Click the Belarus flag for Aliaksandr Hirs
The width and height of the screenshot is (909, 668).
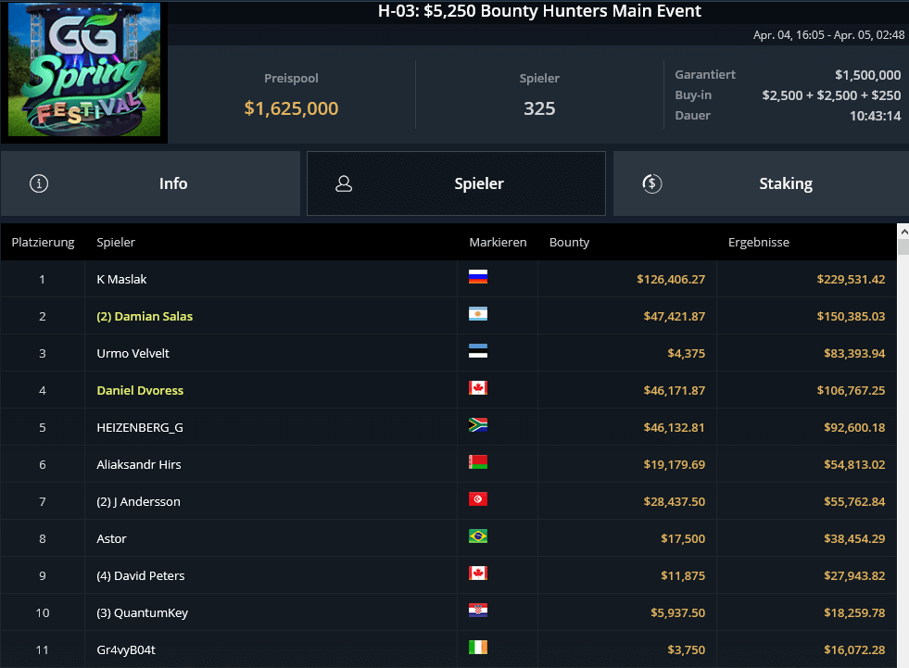[x=478, y=462]
